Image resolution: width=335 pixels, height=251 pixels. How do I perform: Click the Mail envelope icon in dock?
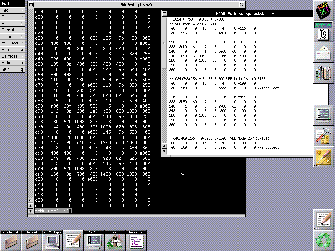pos(324,52)
